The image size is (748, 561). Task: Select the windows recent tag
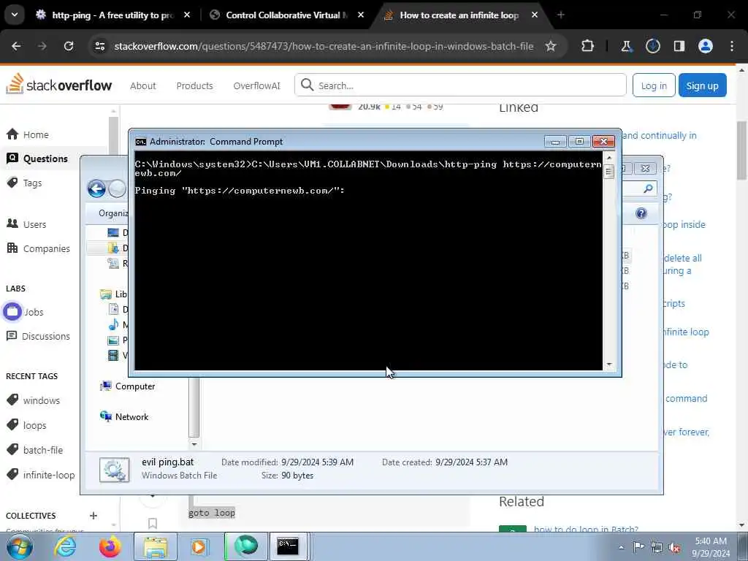34,400
